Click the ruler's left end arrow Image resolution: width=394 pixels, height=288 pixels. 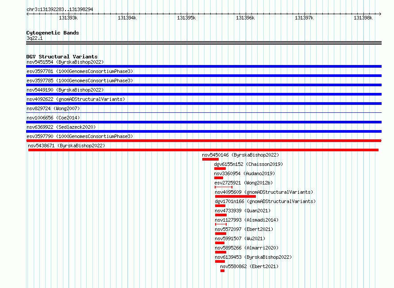27,14
